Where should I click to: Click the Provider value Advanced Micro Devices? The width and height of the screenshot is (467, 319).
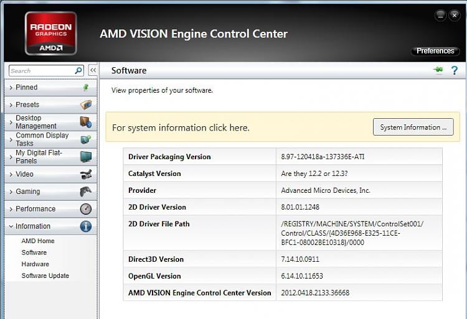326,190
